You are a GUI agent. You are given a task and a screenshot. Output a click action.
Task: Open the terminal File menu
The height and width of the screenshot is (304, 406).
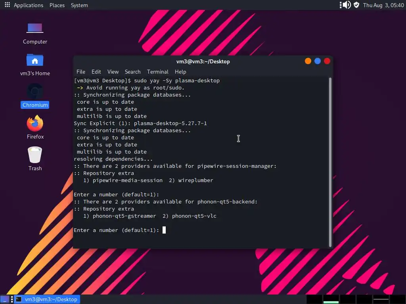click(81, 72)
